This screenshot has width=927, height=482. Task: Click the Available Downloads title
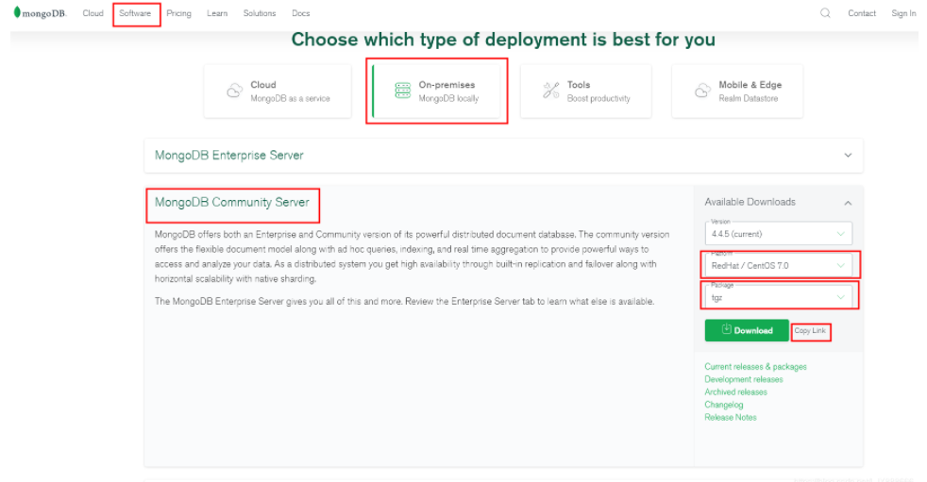click(x=750, y=202)
